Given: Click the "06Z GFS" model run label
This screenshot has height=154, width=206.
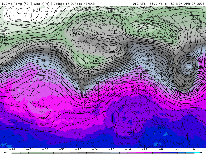Looking at the screenshot, I should 139,4.
